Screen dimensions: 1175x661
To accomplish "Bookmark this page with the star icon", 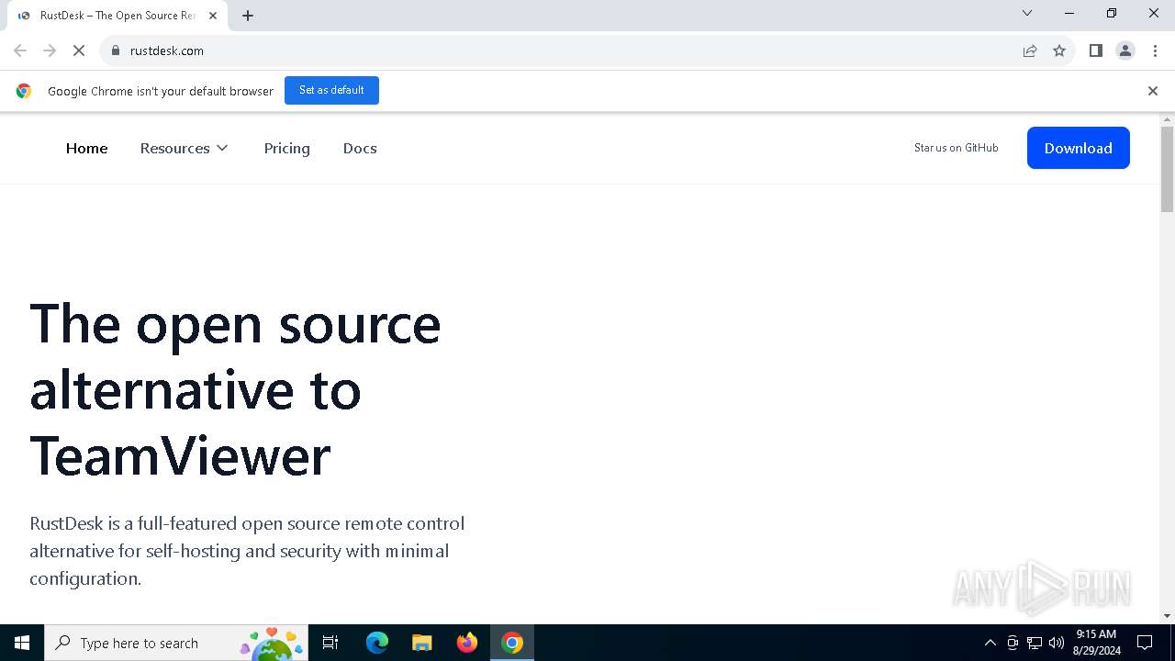I will pyautogui.click(x=1059, y=50).
